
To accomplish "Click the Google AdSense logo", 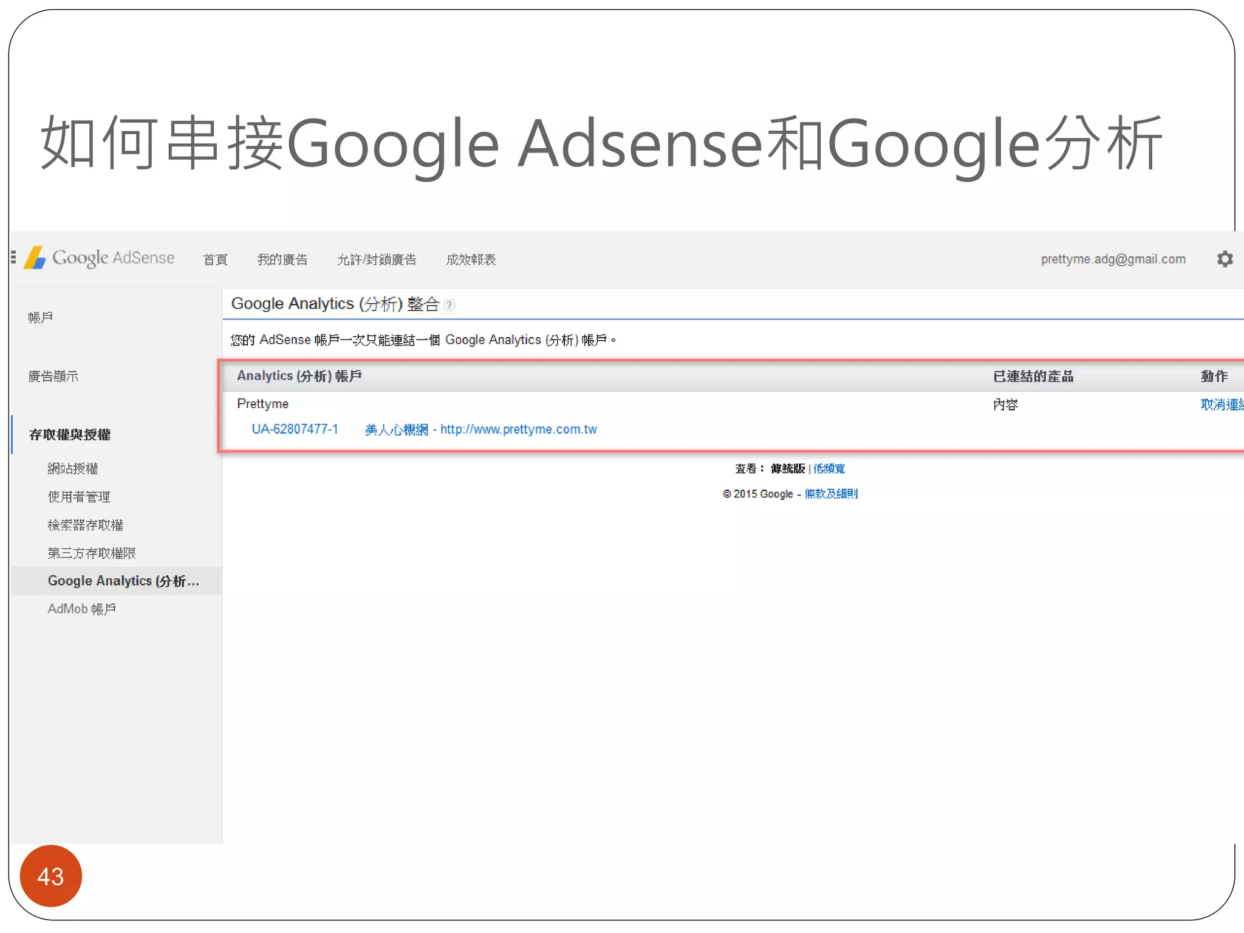I will (100, 258).
